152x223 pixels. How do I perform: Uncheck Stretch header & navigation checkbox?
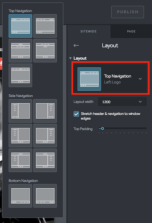(76, 114)
